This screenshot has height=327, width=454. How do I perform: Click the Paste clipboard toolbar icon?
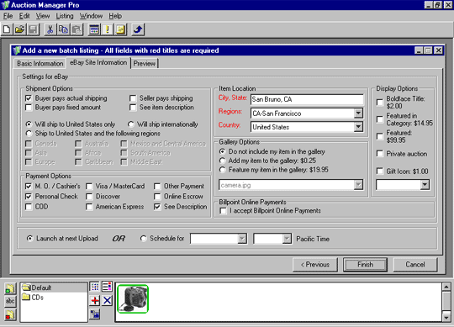[x=77, y=29]
